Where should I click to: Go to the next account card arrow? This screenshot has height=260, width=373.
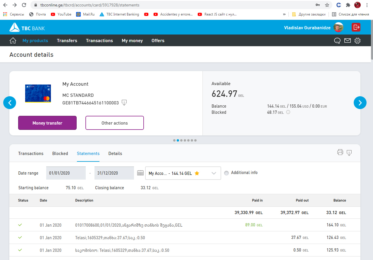[x=360, y=103]
